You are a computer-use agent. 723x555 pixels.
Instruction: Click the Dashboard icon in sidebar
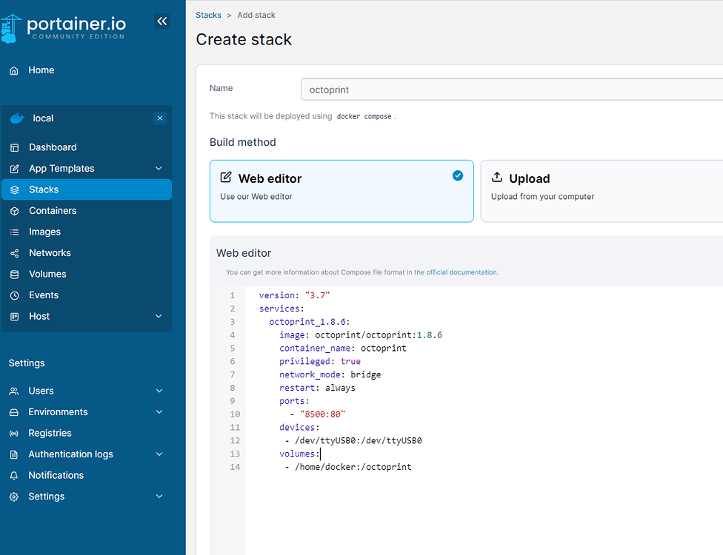14,147
